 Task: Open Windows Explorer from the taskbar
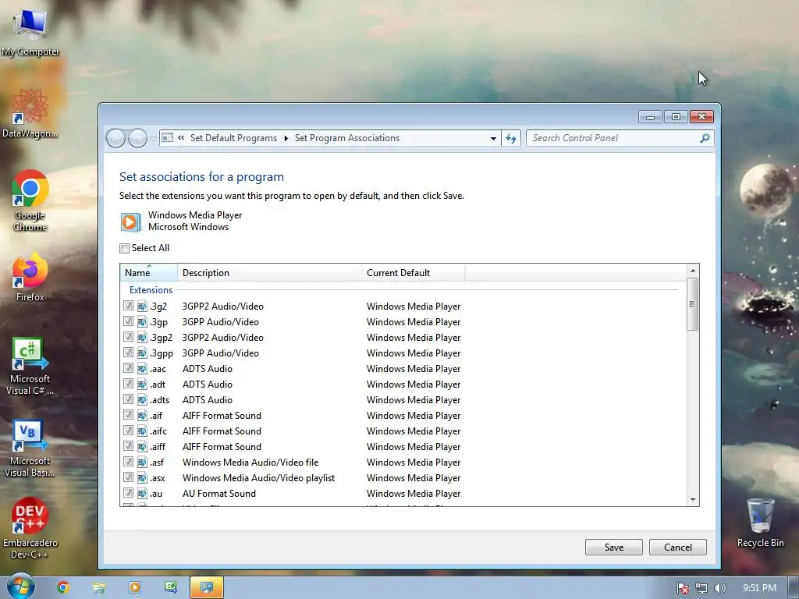tap(99, 587)
